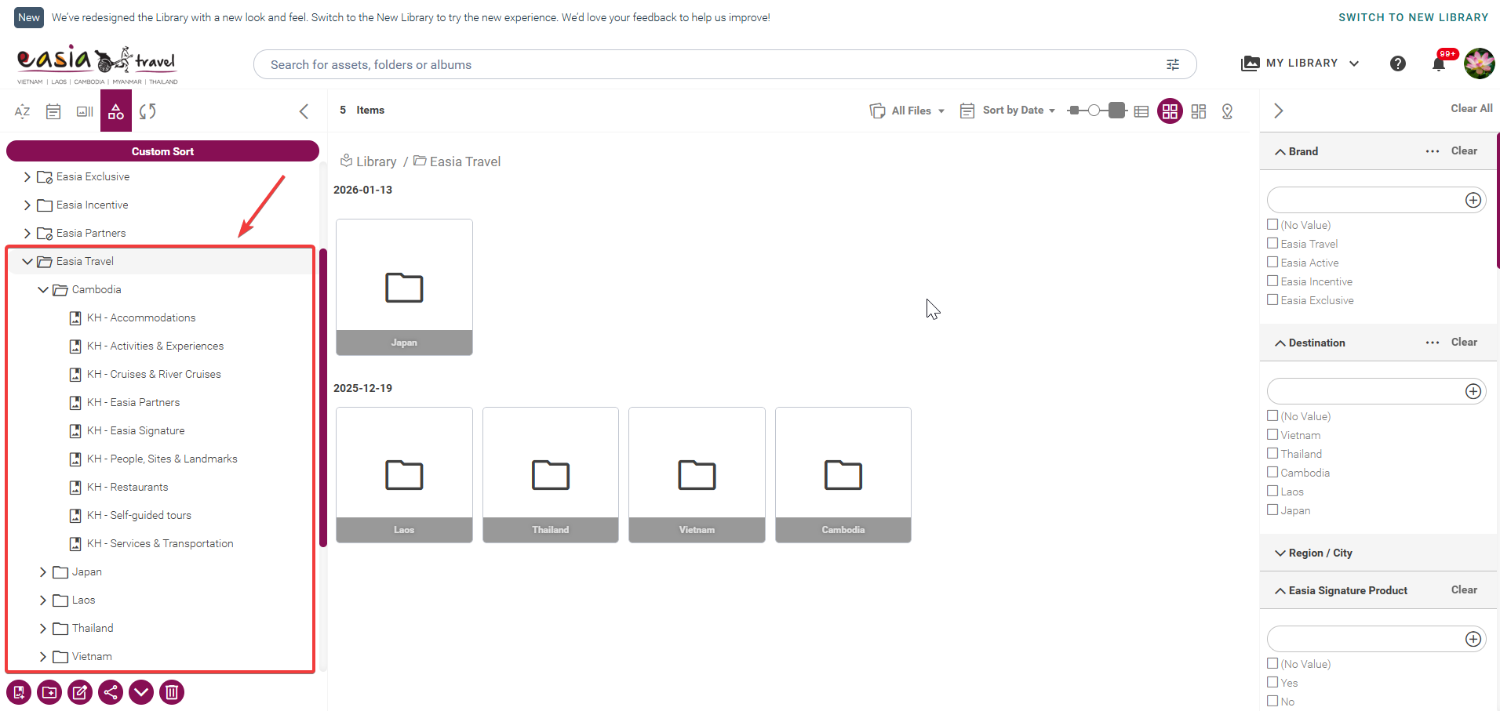Viewport: 1500px width, 711px height.
Task: Select alphabetical A-Z sort icon
Action: click(22, 111)
